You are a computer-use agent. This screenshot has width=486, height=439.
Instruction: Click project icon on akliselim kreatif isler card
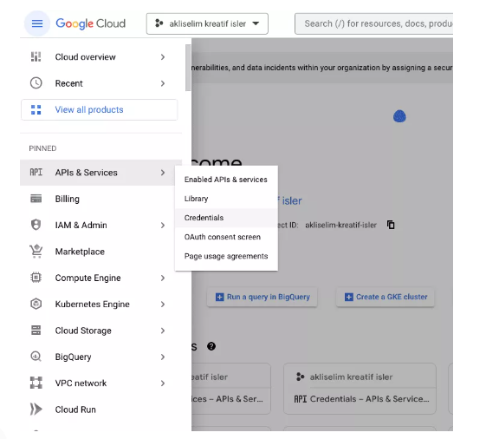pyautogui.click(x=301, y=377)
